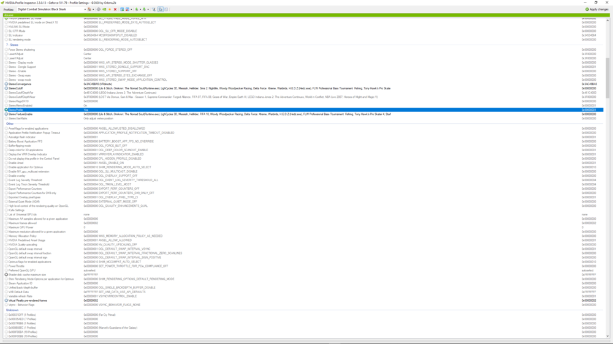
Task: Select Enable application for Optimus row
Action: [x=303, y=167]
